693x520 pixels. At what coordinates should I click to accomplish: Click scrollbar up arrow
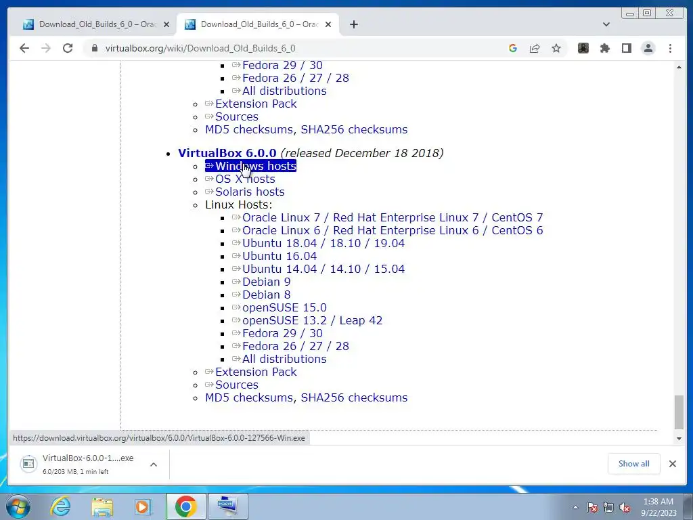pos(679,67)
